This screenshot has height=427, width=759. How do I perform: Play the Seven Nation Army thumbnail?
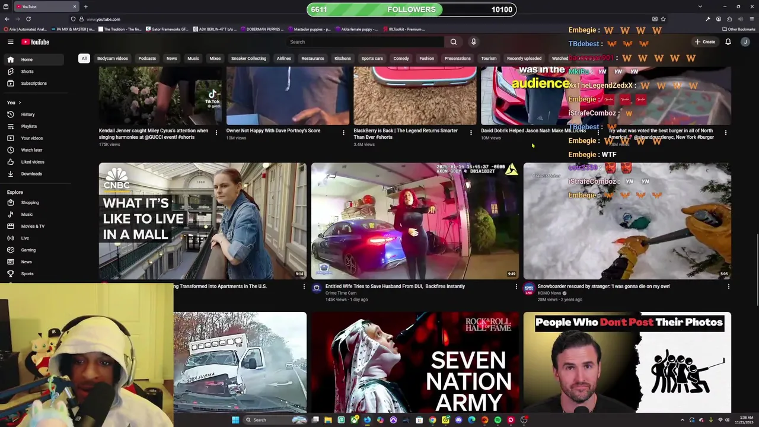(414, 362)
